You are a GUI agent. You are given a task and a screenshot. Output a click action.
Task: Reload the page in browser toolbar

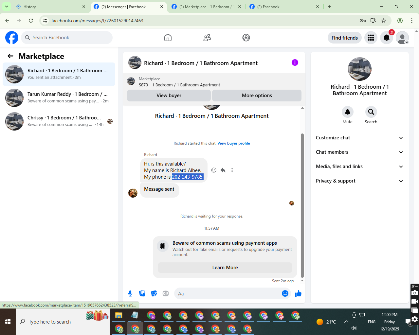31,21
